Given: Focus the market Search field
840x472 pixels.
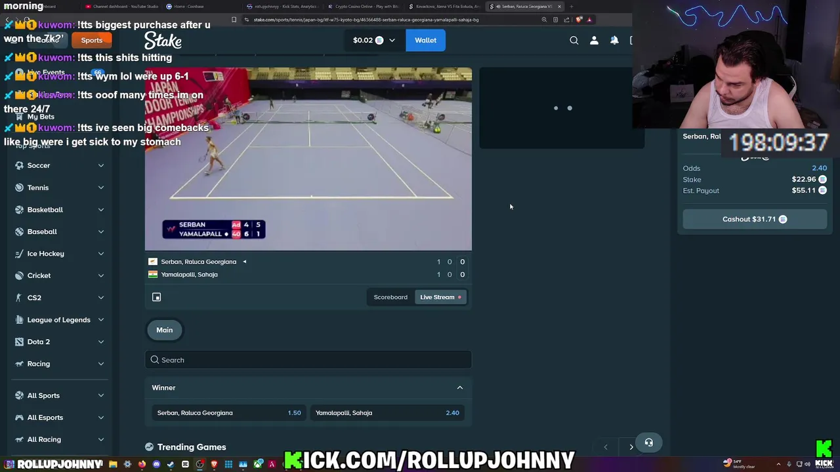Looking at the screenshot, I should coord(308,360).
